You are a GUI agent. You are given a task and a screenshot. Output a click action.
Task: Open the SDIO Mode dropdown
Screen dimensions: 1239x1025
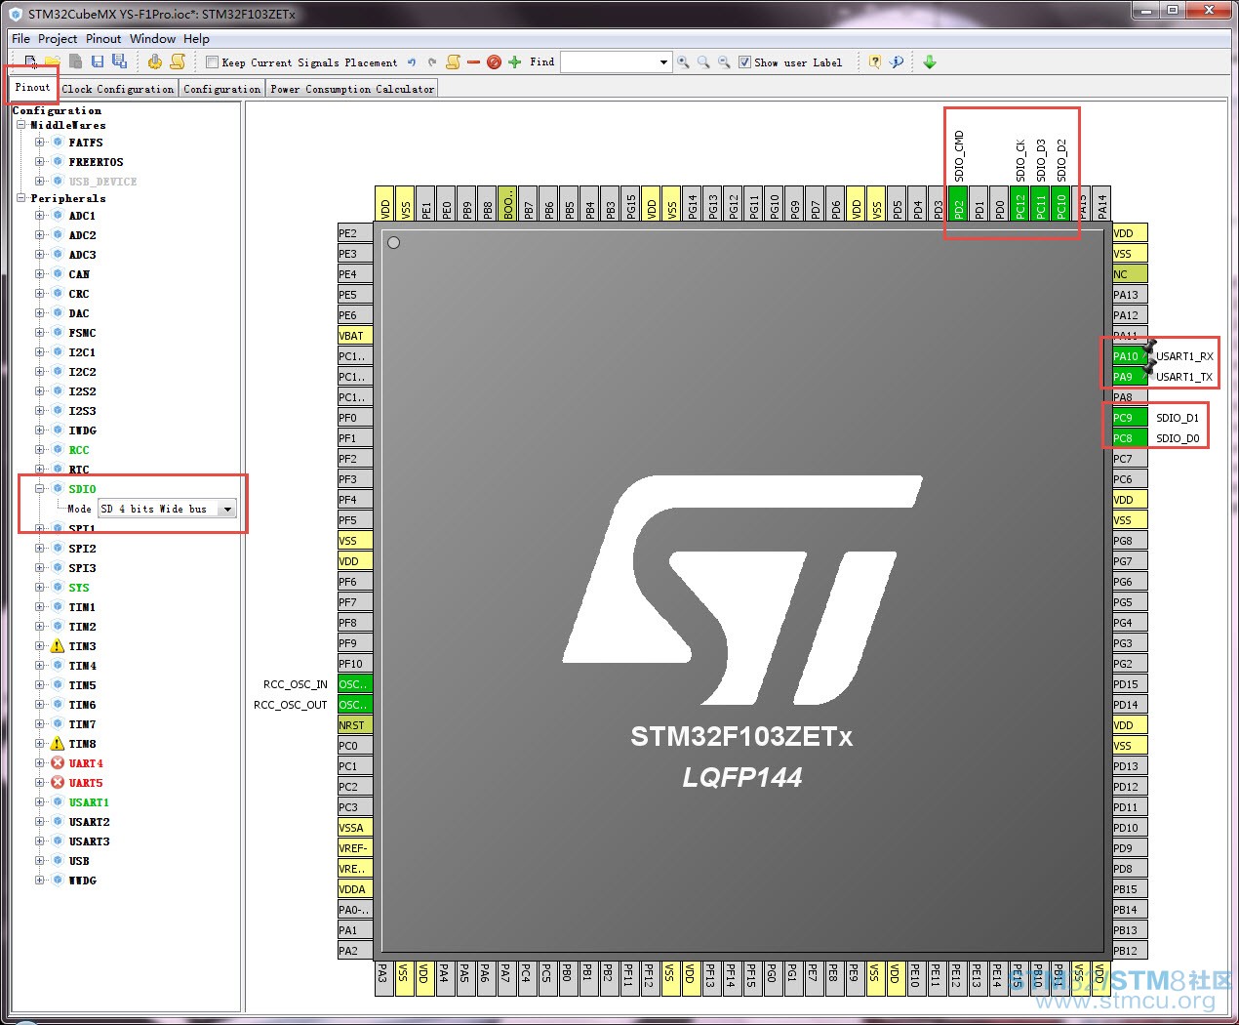tap(227, 509)
